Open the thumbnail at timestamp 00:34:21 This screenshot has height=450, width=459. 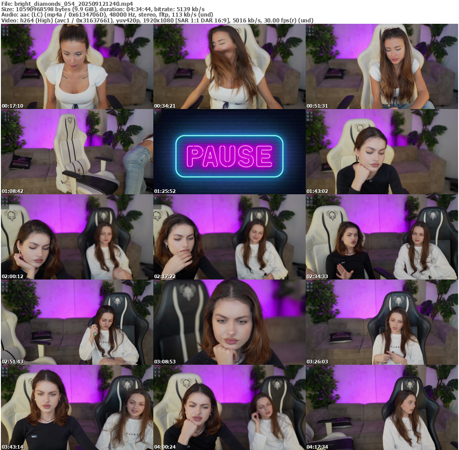[x=229, y=66]
